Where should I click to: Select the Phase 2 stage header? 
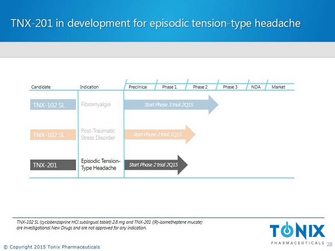pyautogui.click(x=200, y=87)
